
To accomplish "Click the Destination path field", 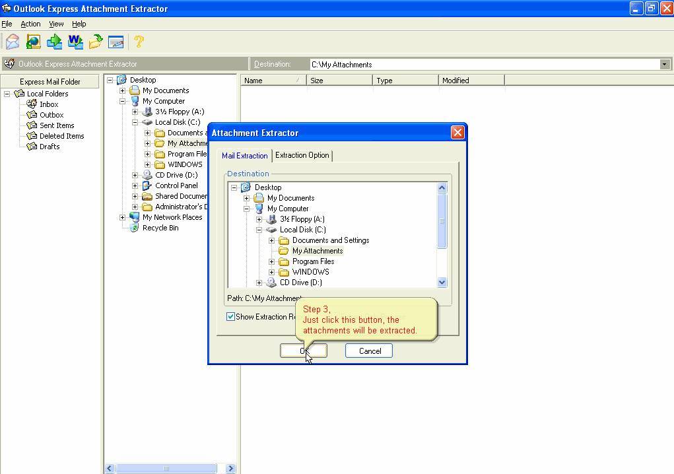I will click(485, 65).
